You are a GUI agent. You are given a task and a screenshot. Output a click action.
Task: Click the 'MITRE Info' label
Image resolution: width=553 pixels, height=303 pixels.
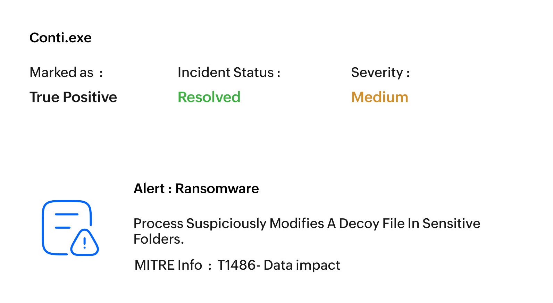[168, 265]
